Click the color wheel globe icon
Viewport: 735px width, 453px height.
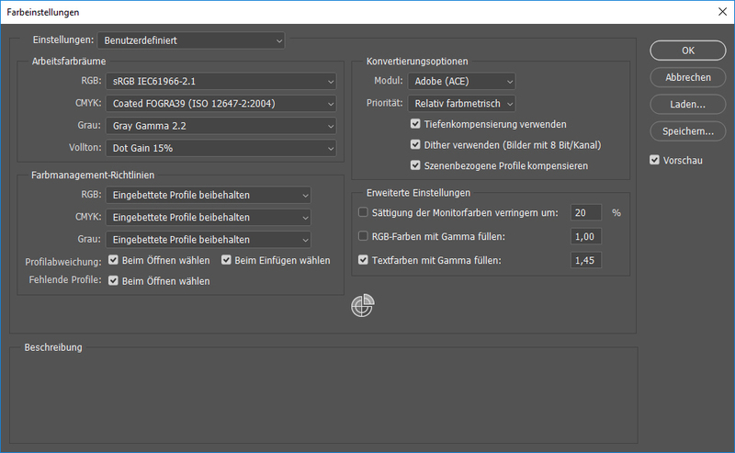[362, 306]
